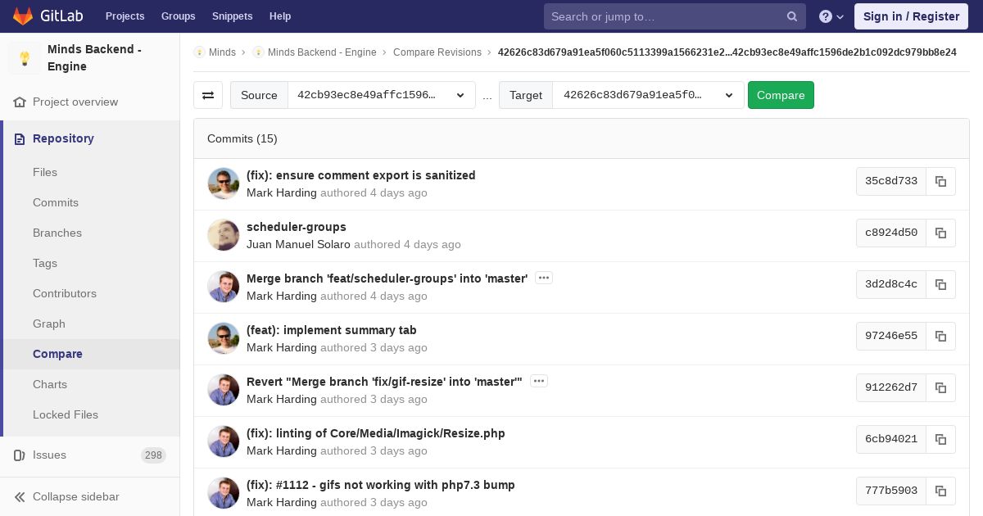The width and height of the screenshot is (983, 516).
Task: Click the GitLab fox logo
Action: [23, 16]
